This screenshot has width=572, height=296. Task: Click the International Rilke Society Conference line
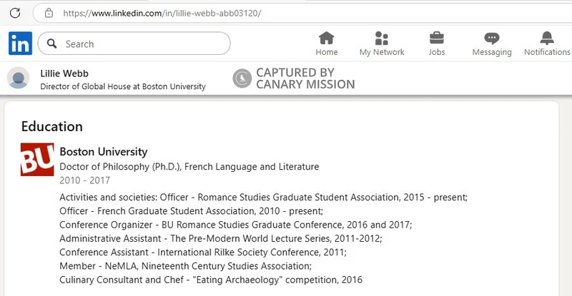[203, 252]
